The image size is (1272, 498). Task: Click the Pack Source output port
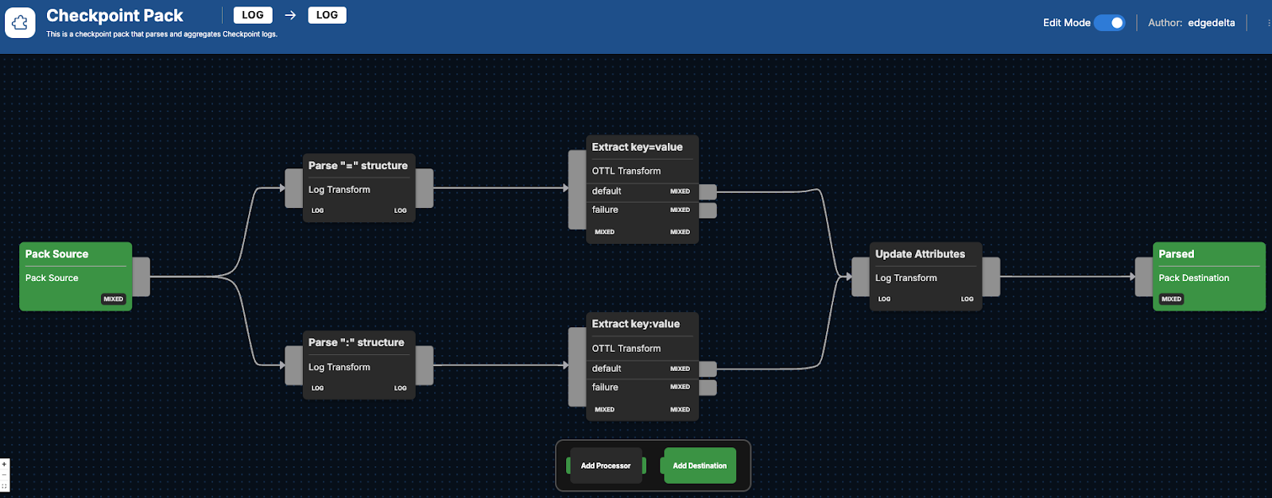(141, 276)
